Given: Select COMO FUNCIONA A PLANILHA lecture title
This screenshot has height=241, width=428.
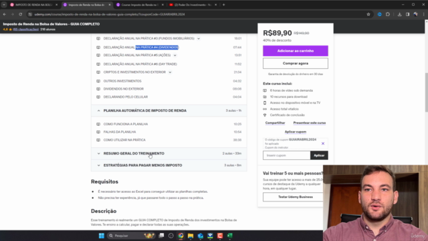Looking at the screenshot, I should [x=126, y=124].
